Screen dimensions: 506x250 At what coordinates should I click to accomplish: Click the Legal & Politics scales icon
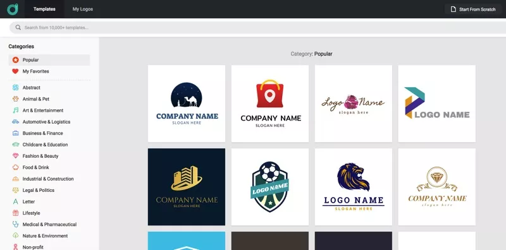coord(15,190)
